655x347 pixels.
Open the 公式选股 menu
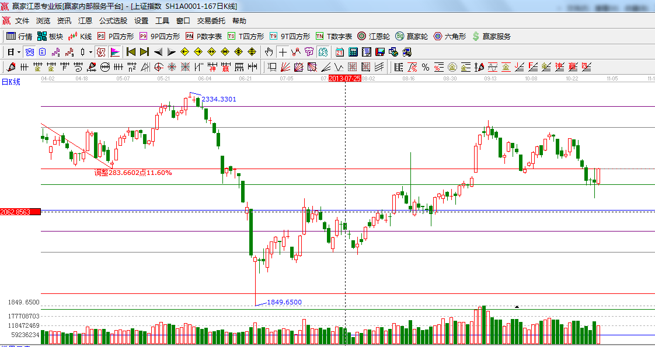coord(113,21)
